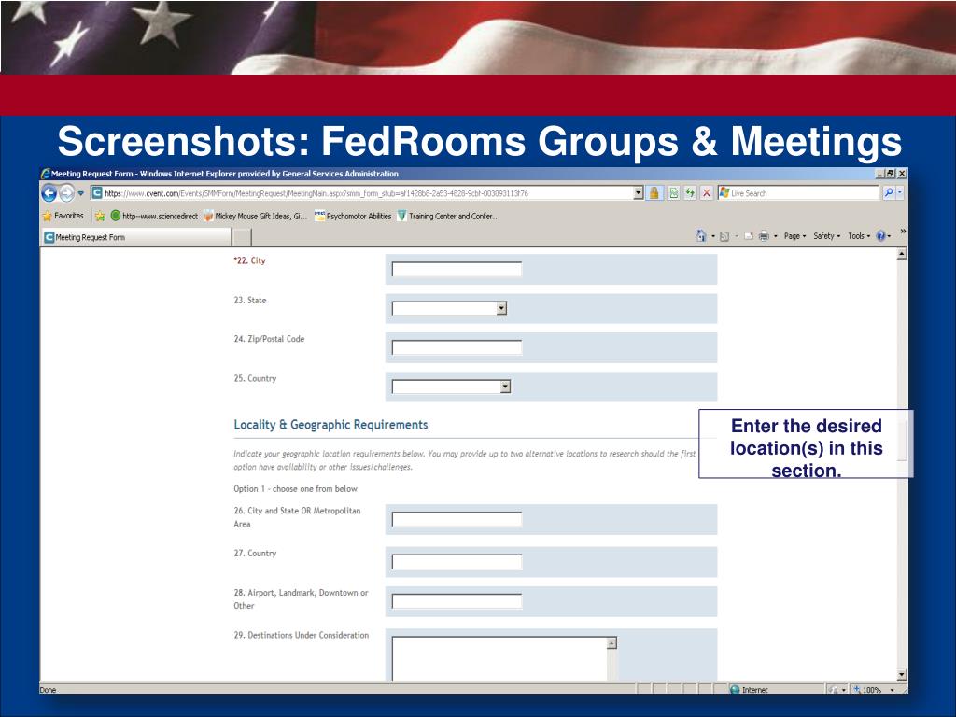Screen dimensions: 956x717
Task: Open the Home button dropdown arrow
Action: tap(712, 236)
